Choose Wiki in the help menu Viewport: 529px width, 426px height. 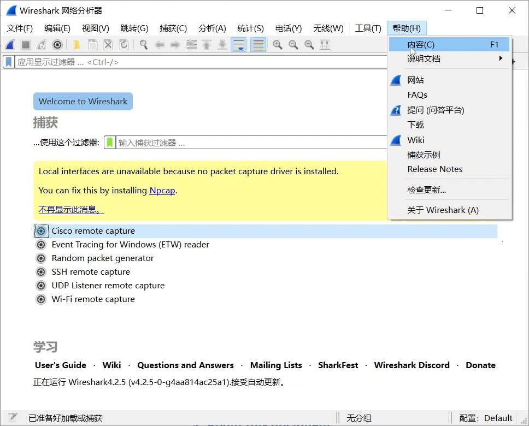pos(450,140)
